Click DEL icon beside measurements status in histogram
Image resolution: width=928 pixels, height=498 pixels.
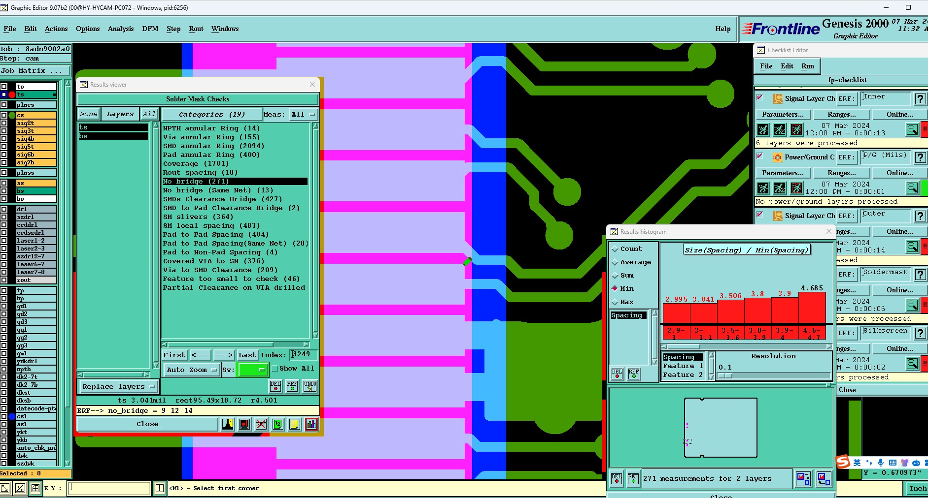coord(617,478)
